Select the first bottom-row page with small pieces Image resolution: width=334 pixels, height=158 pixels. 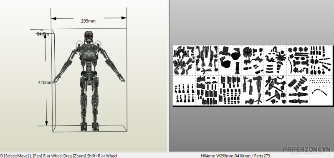[x=184, y=90]
